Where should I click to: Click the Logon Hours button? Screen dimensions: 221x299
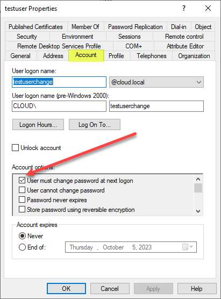point(38,125)
